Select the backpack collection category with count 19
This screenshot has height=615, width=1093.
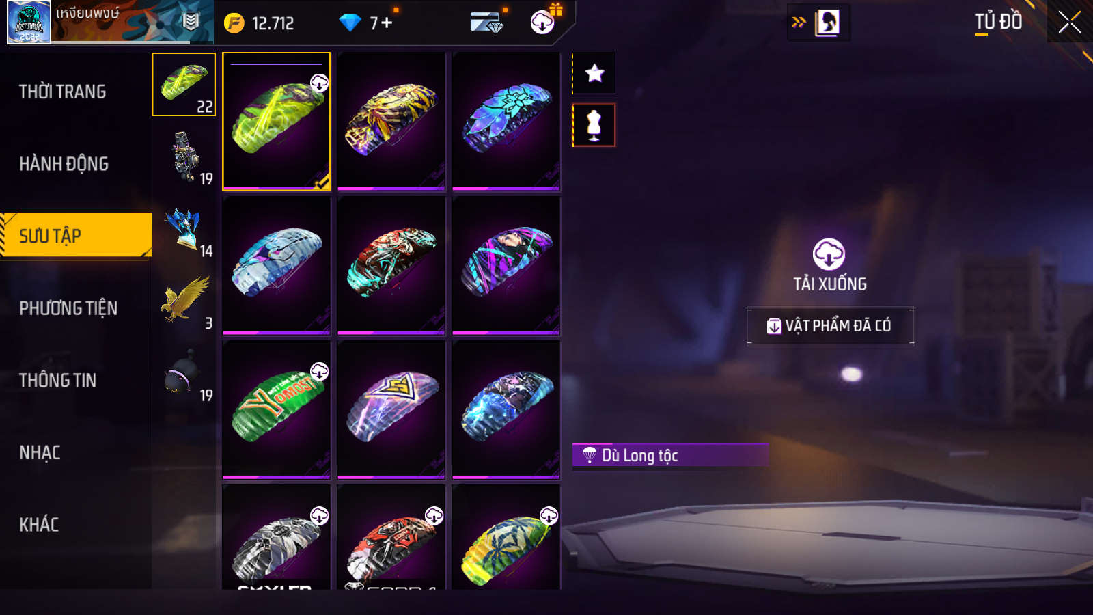(184, 156)
